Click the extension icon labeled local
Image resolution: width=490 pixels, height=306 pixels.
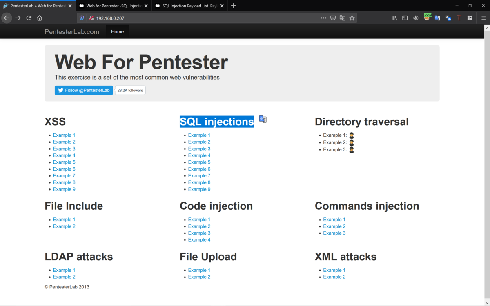tap(427, 17)
